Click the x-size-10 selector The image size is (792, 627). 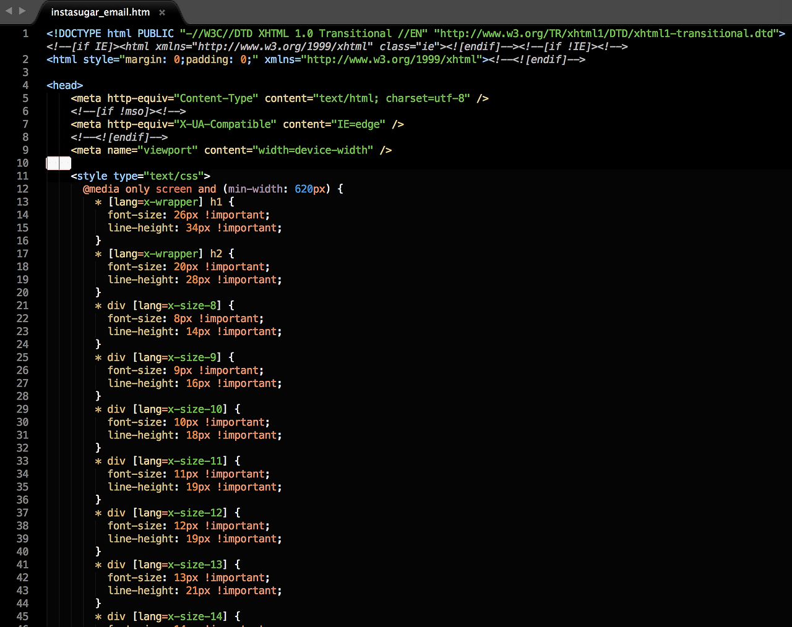[167, 409]
